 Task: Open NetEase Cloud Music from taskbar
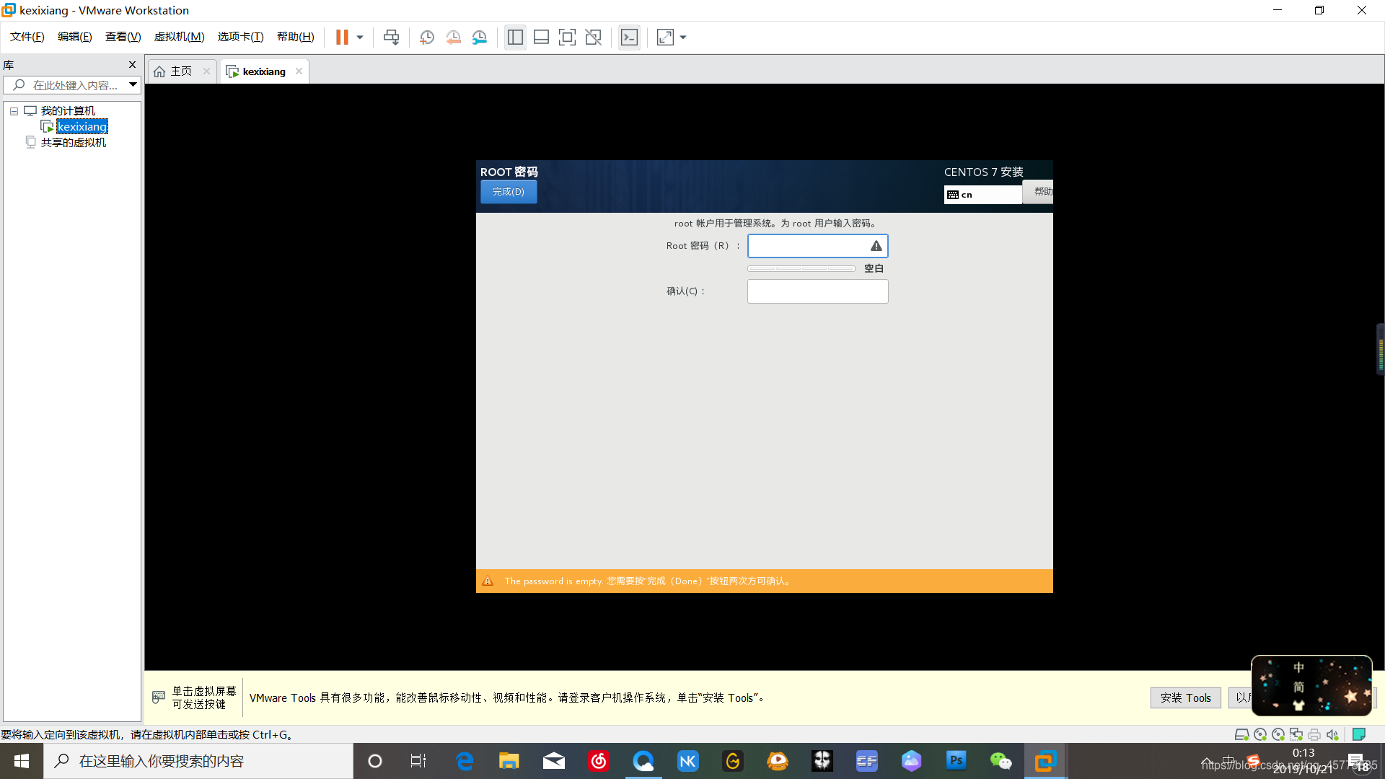click(599, 761)
